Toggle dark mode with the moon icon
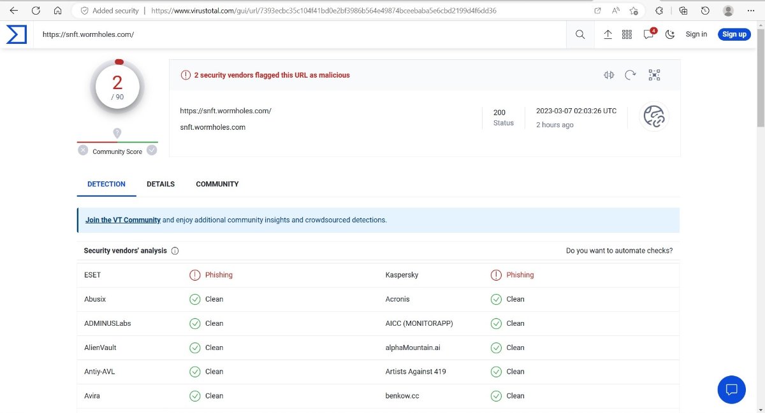Viewport: 765px width, 413px height. click(670, 34)
